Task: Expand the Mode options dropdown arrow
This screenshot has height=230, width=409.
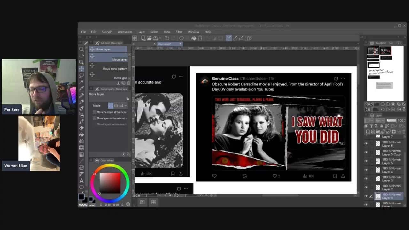Action: point(126,105)
